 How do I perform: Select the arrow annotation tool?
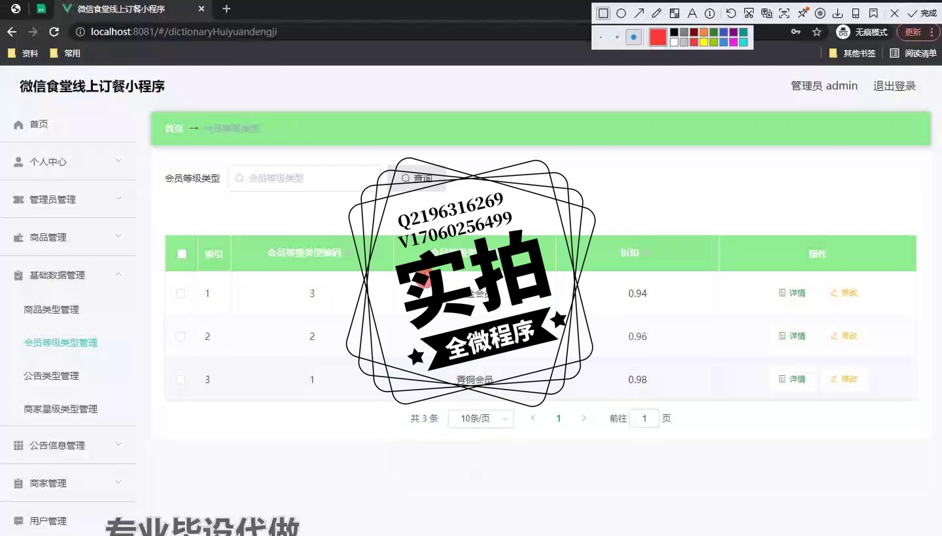(x=639, y=13)
